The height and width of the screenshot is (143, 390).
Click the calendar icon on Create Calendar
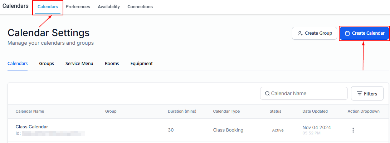point(347,33)
